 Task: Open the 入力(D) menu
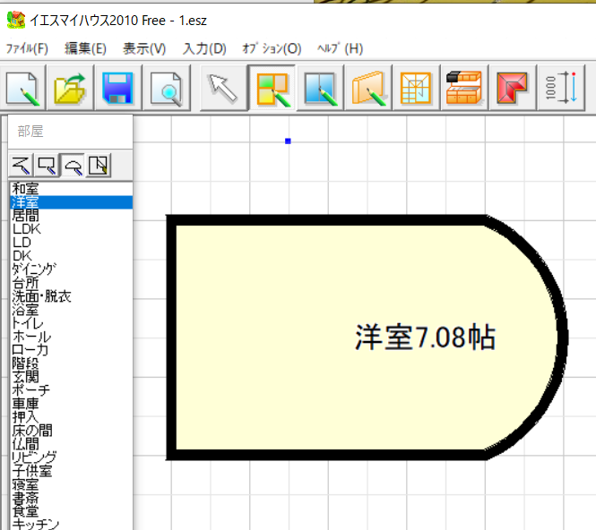pyautogui.click(x=204, y=48)
